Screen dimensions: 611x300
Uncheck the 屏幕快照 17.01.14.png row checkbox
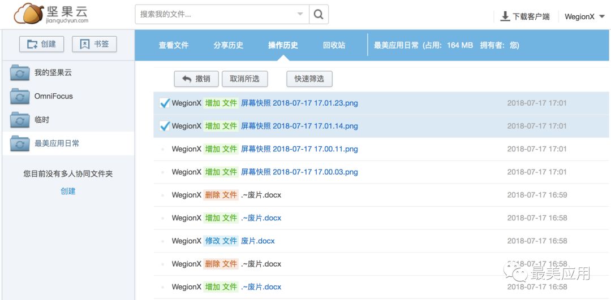tap(165, 125)
